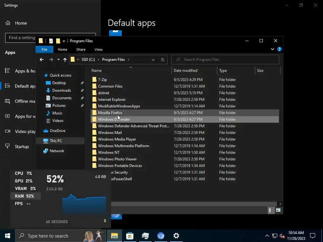Click the horizontal scrollbar right arrow
The width and height of the screenshot is (323, 242).
click(280, 204)
